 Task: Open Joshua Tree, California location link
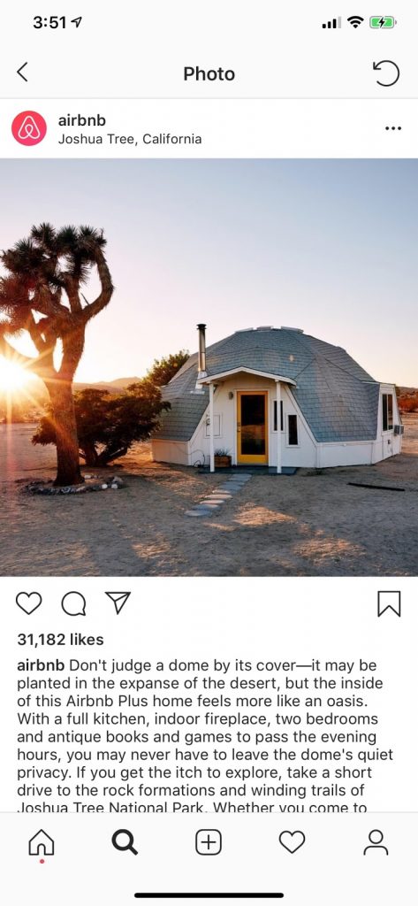click(x=130, y=139)
